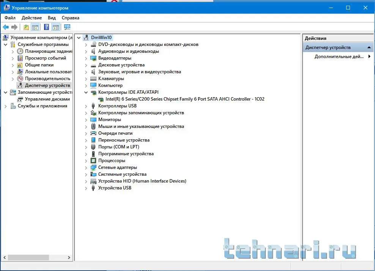Open the Действие menu

pos(32,18)
